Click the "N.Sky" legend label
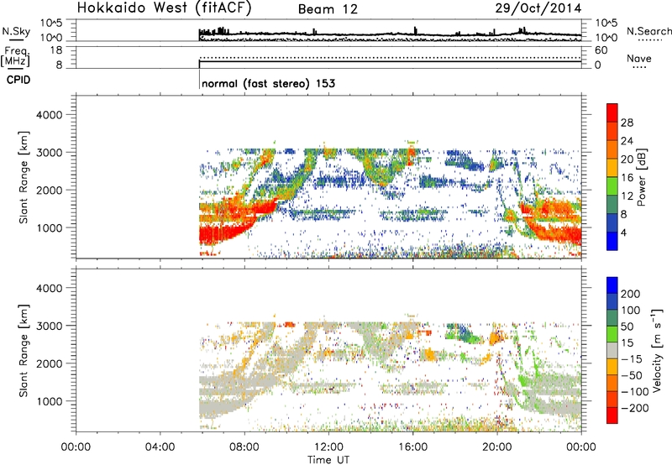The height and width of the screenshot is (465, 672). pyautogui.click(x=16, y=31)
